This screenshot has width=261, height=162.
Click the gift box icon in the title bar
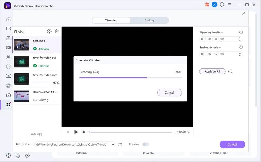pos(207,5)
